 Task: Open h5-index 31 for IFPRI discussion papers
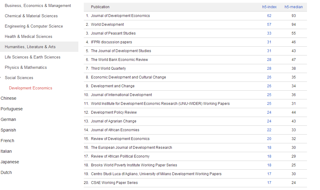pos(269,42)
